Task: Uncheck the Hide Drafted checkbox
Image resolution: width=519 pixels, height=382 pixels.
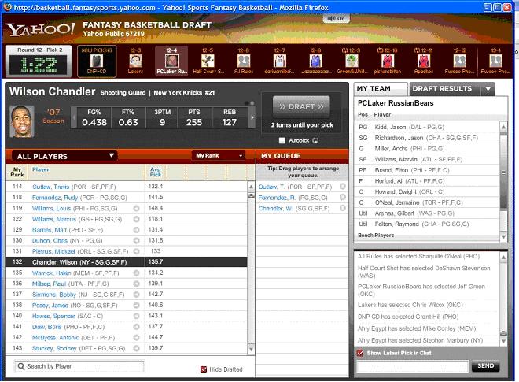Action: (x=204, y=369)
